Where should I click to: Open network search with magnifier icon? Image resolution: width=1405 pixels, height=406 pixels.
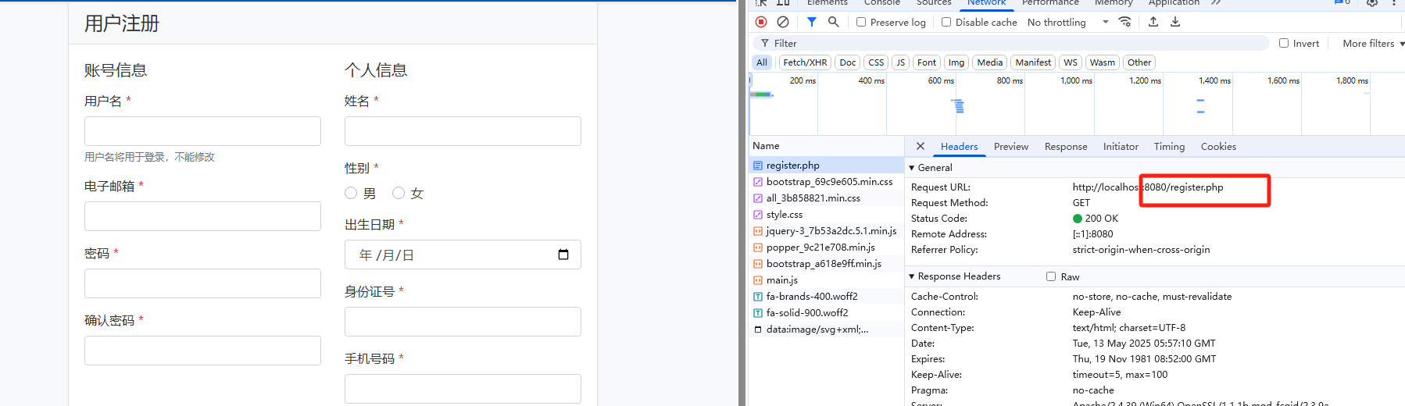click(834, 22)
